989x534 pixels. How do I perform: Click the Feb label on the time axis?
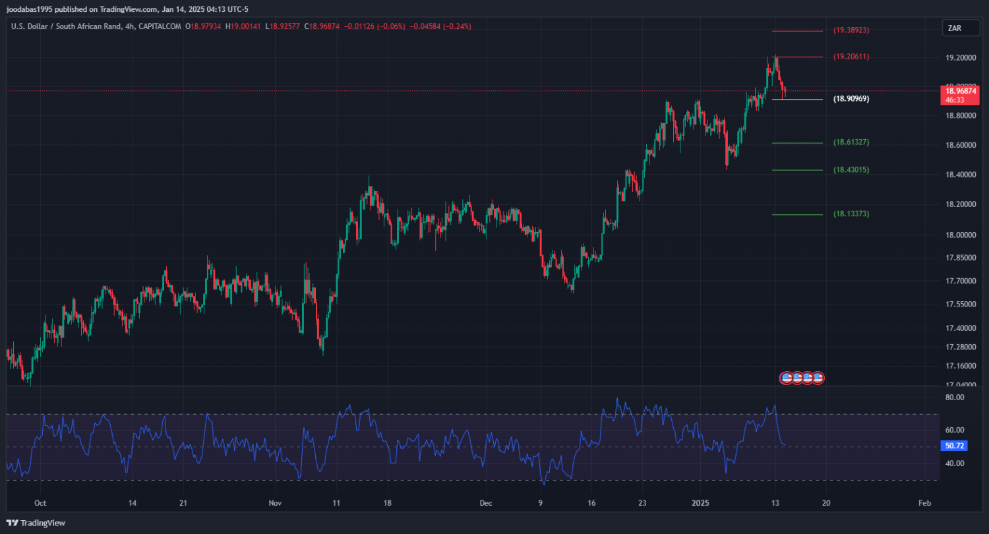(924, 502)
